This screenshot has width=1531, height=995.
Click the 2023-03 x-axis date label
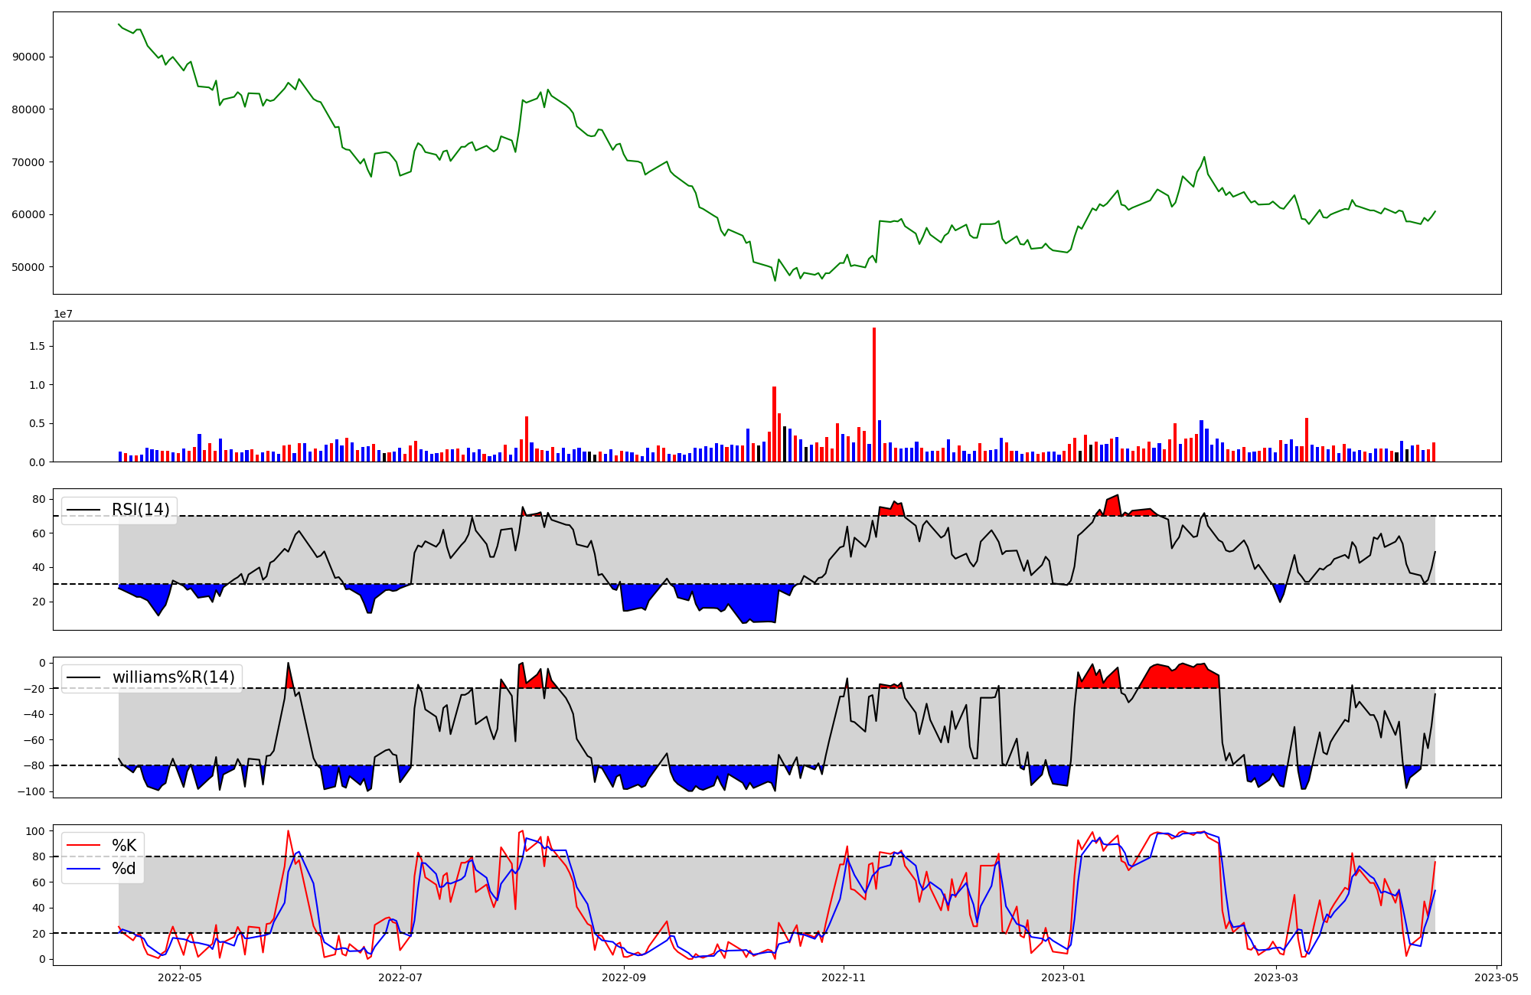click(1277, 977)
